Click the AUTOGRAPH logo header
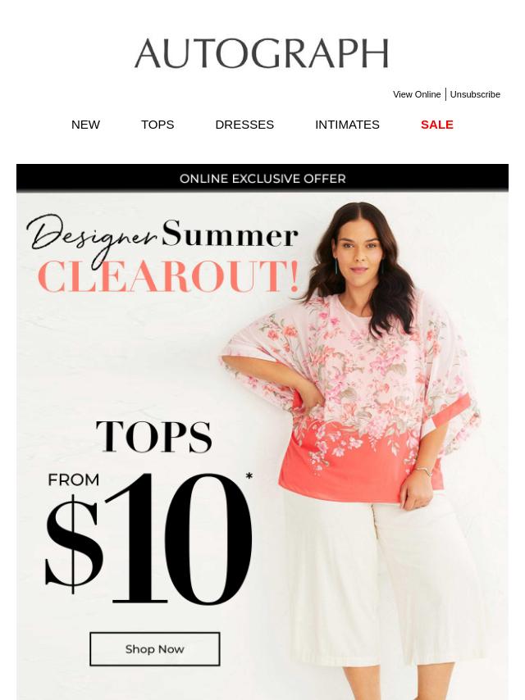The width and height of the screenshot is (525, 700). (262, 53)
